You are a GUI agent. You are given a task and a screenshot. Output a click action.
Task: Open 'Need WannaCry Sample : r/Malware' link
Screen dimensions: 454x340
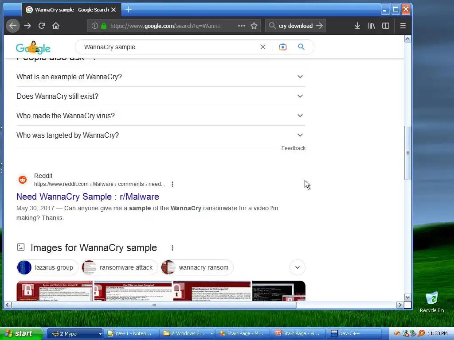(x=88, y=197)
